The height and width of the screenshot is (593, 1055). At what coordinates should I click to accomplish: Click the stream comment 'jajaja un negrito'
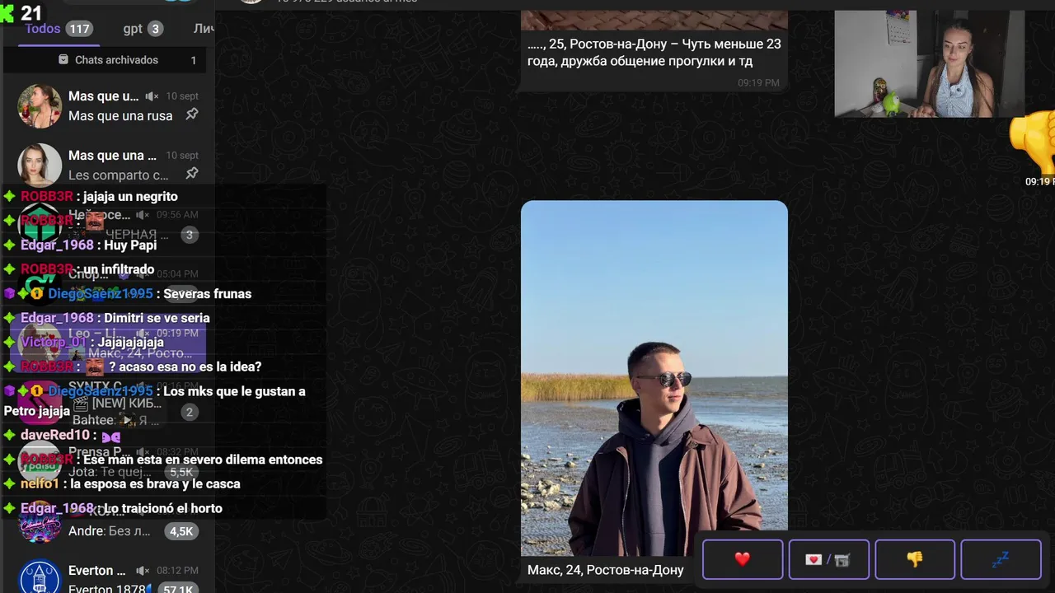[x=130, y=197]
